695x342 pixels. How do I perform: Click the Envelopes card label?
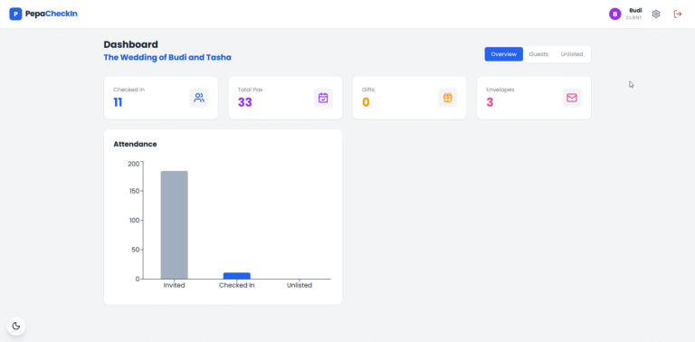tap(500, 90)
